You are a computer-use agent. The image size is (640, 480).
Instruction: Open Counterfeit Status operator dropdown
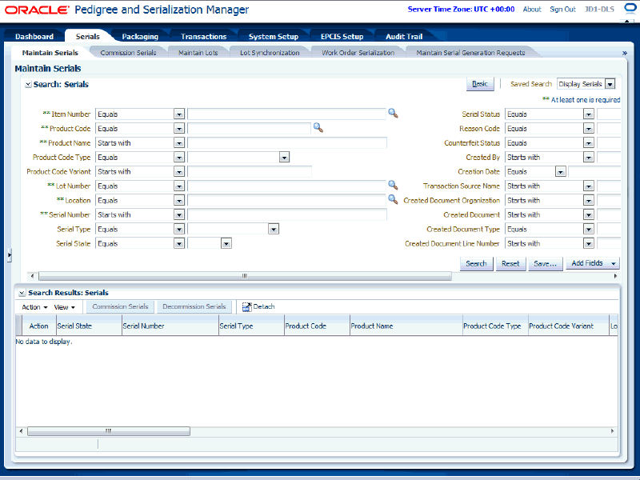(x=589, y=143)
